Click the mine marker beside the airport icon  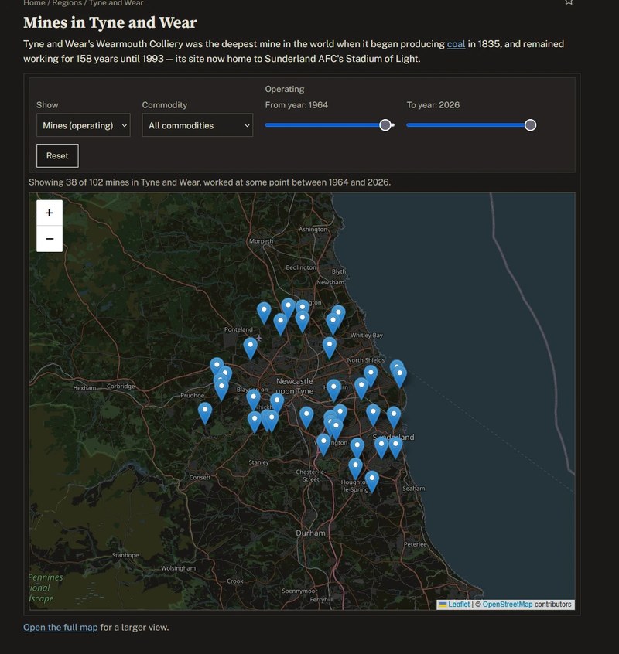point(250,349)
